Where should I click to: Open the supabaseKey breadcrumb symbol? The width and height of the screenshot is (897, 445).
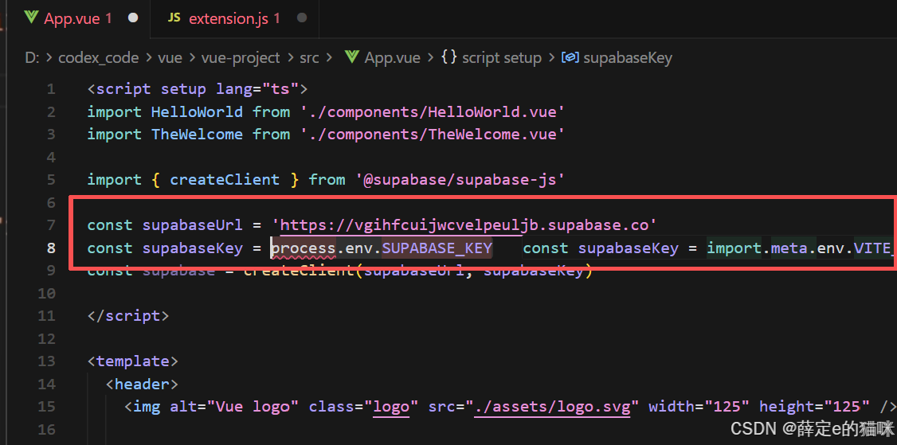628,58
